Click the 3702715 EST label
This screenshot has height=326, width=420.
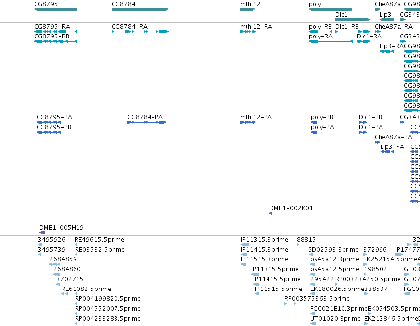click(x=70, y=279)
